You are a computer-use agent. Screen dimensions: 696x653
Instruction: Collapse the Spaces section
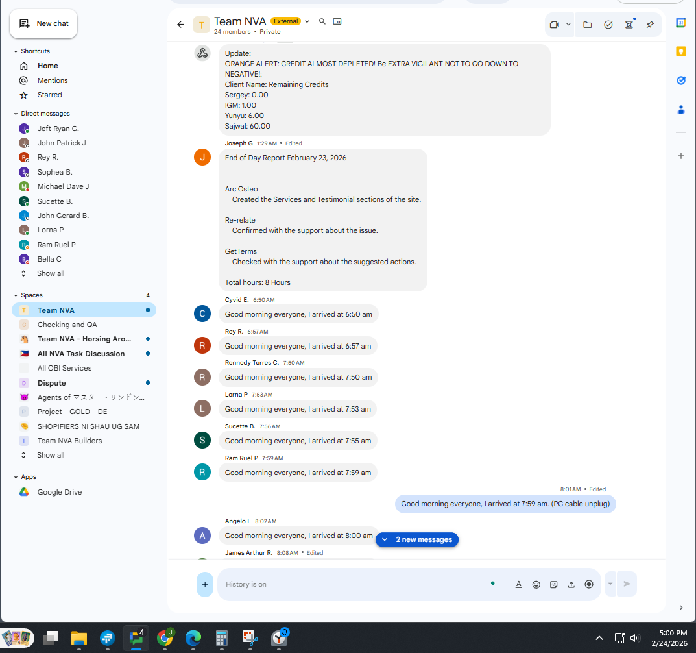click(16, 295)
